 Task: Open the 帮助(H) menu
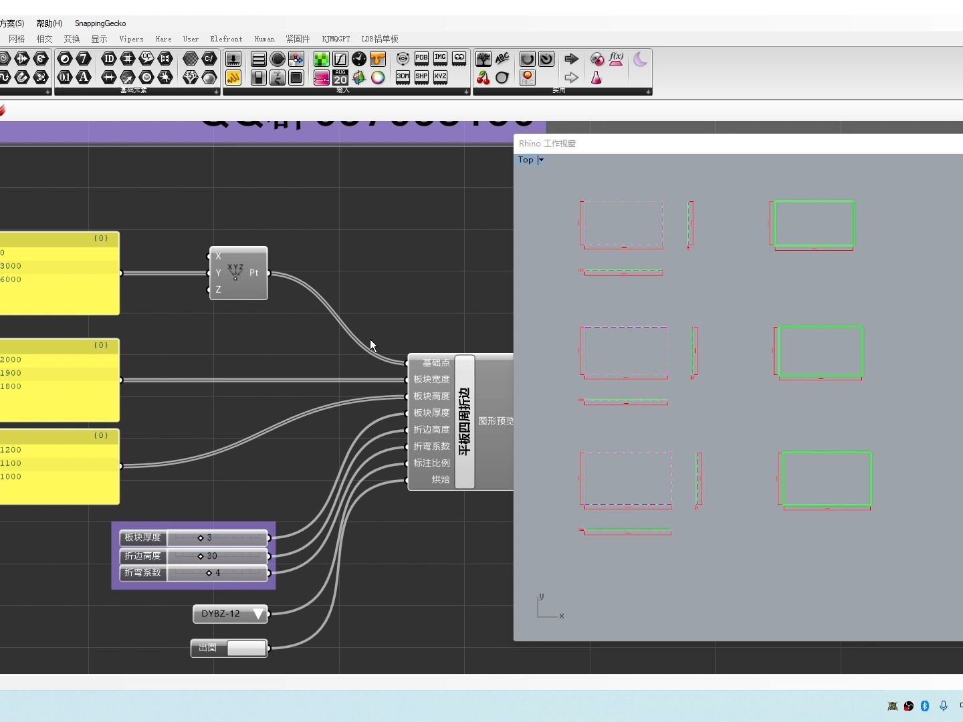point(49,23)
